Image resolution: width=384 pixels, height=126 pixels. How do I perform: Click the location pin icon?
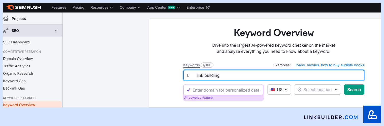[299, 90]
